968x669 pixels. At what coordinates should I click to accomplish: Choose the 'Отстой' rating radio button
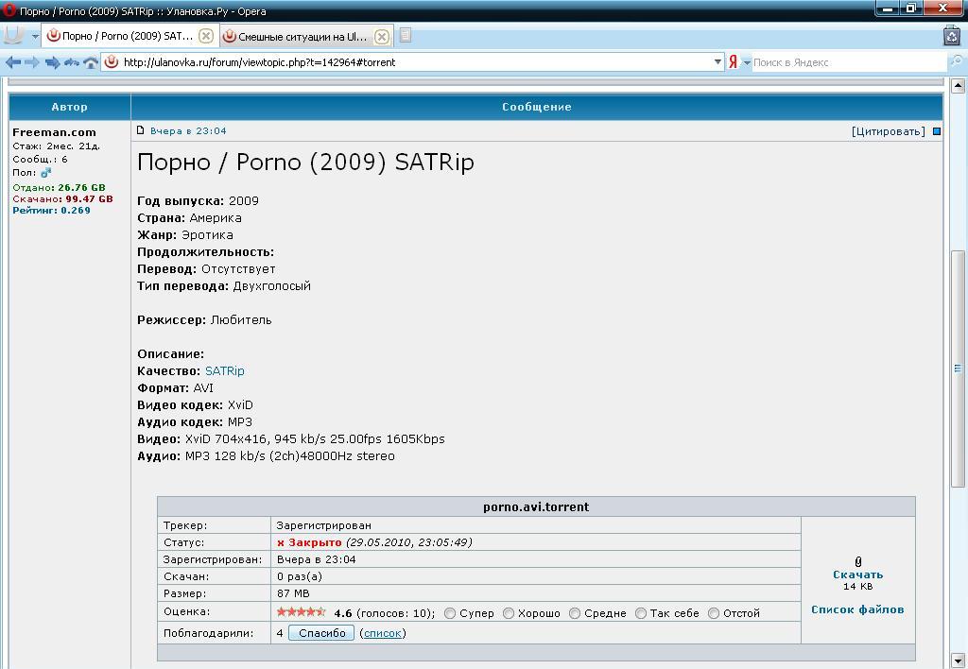pos(714,613)
